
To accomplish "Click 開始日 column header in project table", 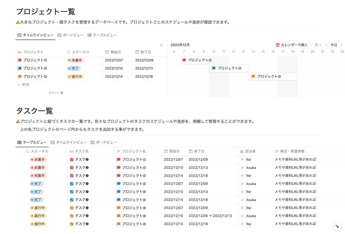I will coord(113,52).
